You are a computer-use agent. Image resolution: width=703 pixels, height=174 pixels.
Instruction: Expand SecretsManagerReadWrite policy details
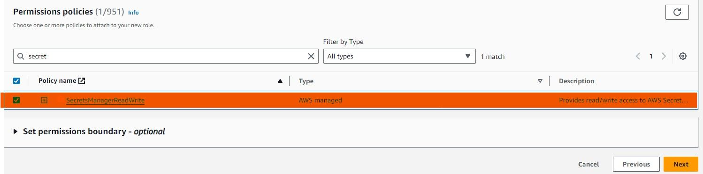point(44,100)
